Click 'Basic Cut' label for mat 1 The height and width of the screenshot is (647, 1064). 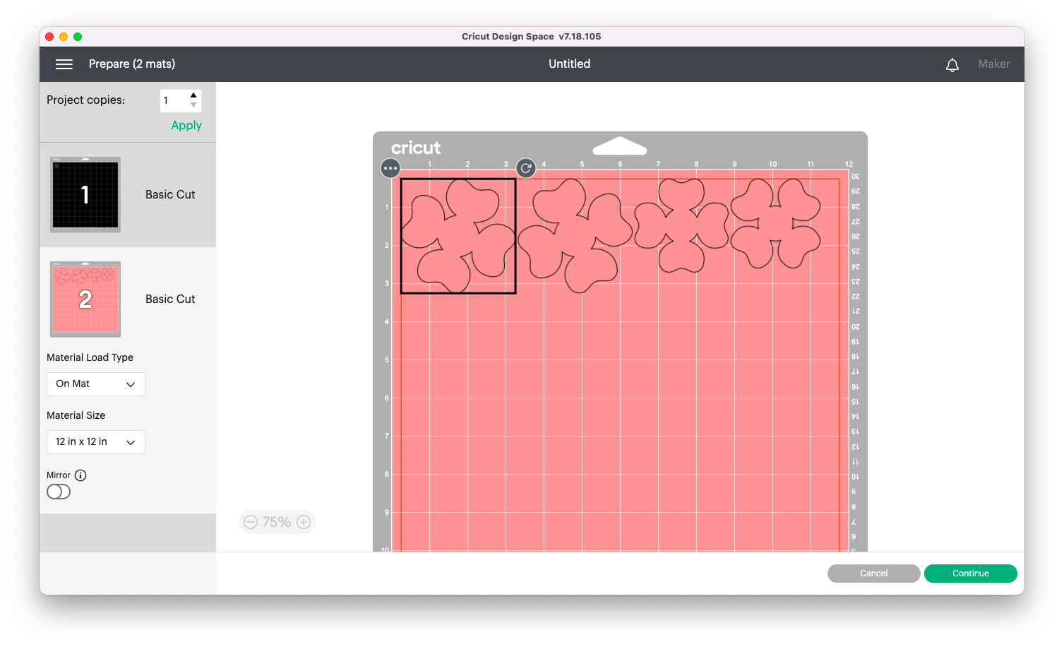click(x=170, y=195)
